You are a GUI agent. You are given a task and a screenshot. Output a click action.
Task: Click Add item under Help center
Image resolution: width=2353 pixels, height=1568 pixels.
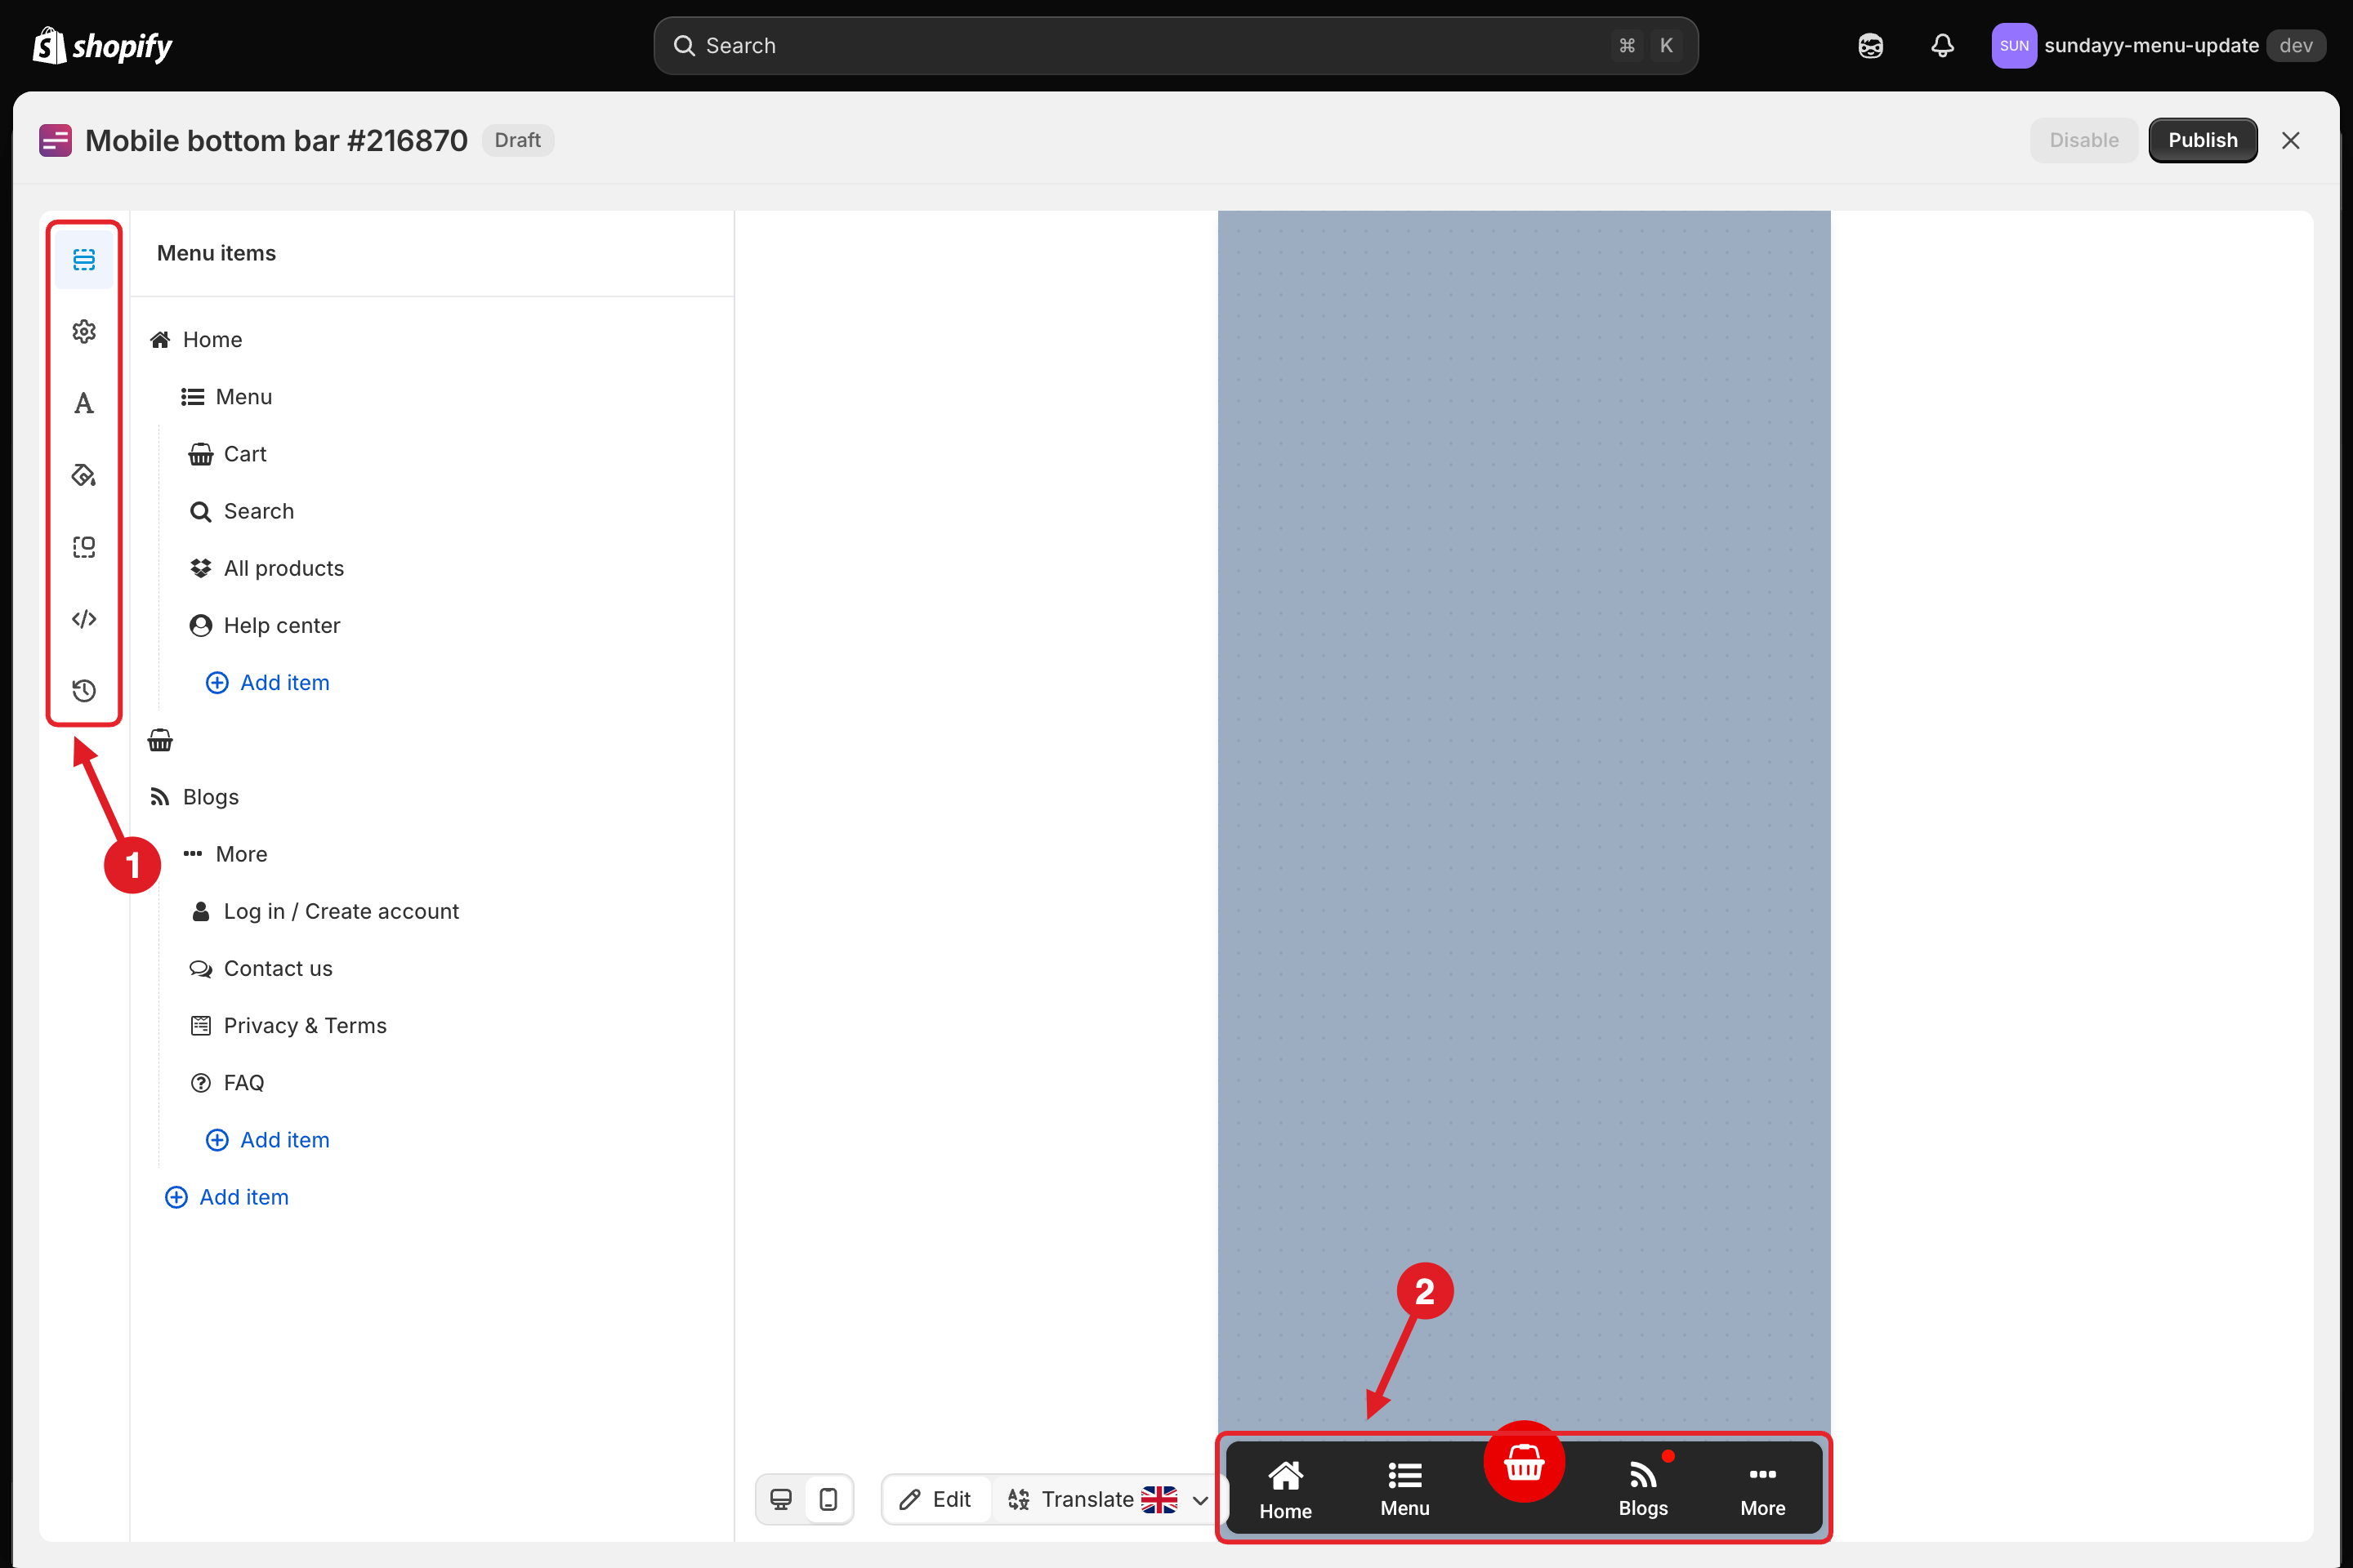tap(267, 682)
